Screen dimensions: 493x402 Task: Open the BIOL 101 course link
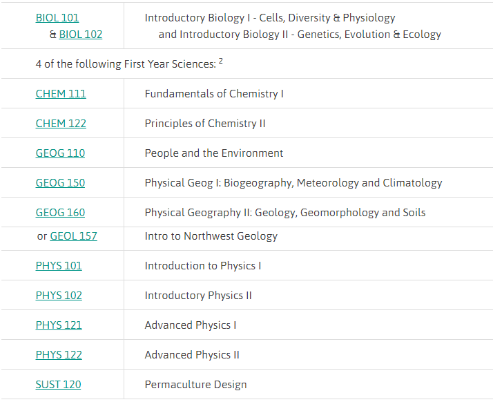57,18
